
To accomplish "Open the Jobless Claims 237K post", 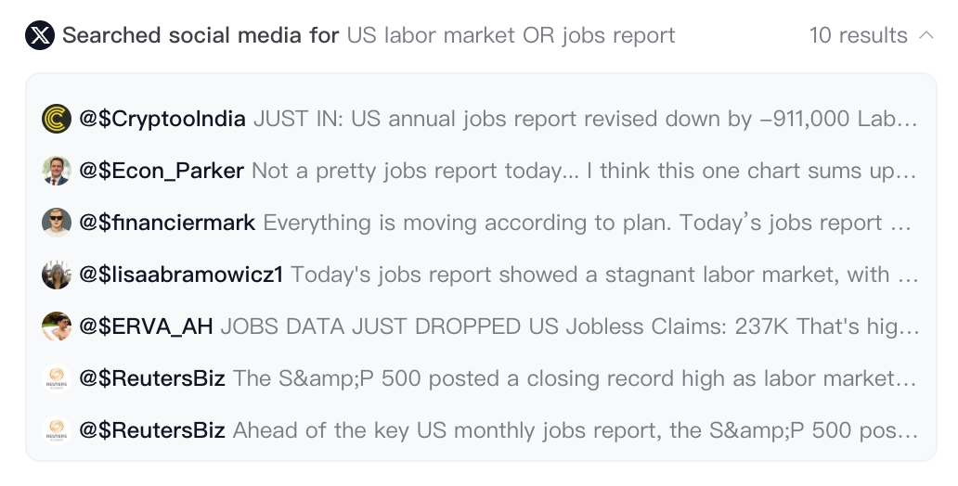I will click(x=569, y=326).
